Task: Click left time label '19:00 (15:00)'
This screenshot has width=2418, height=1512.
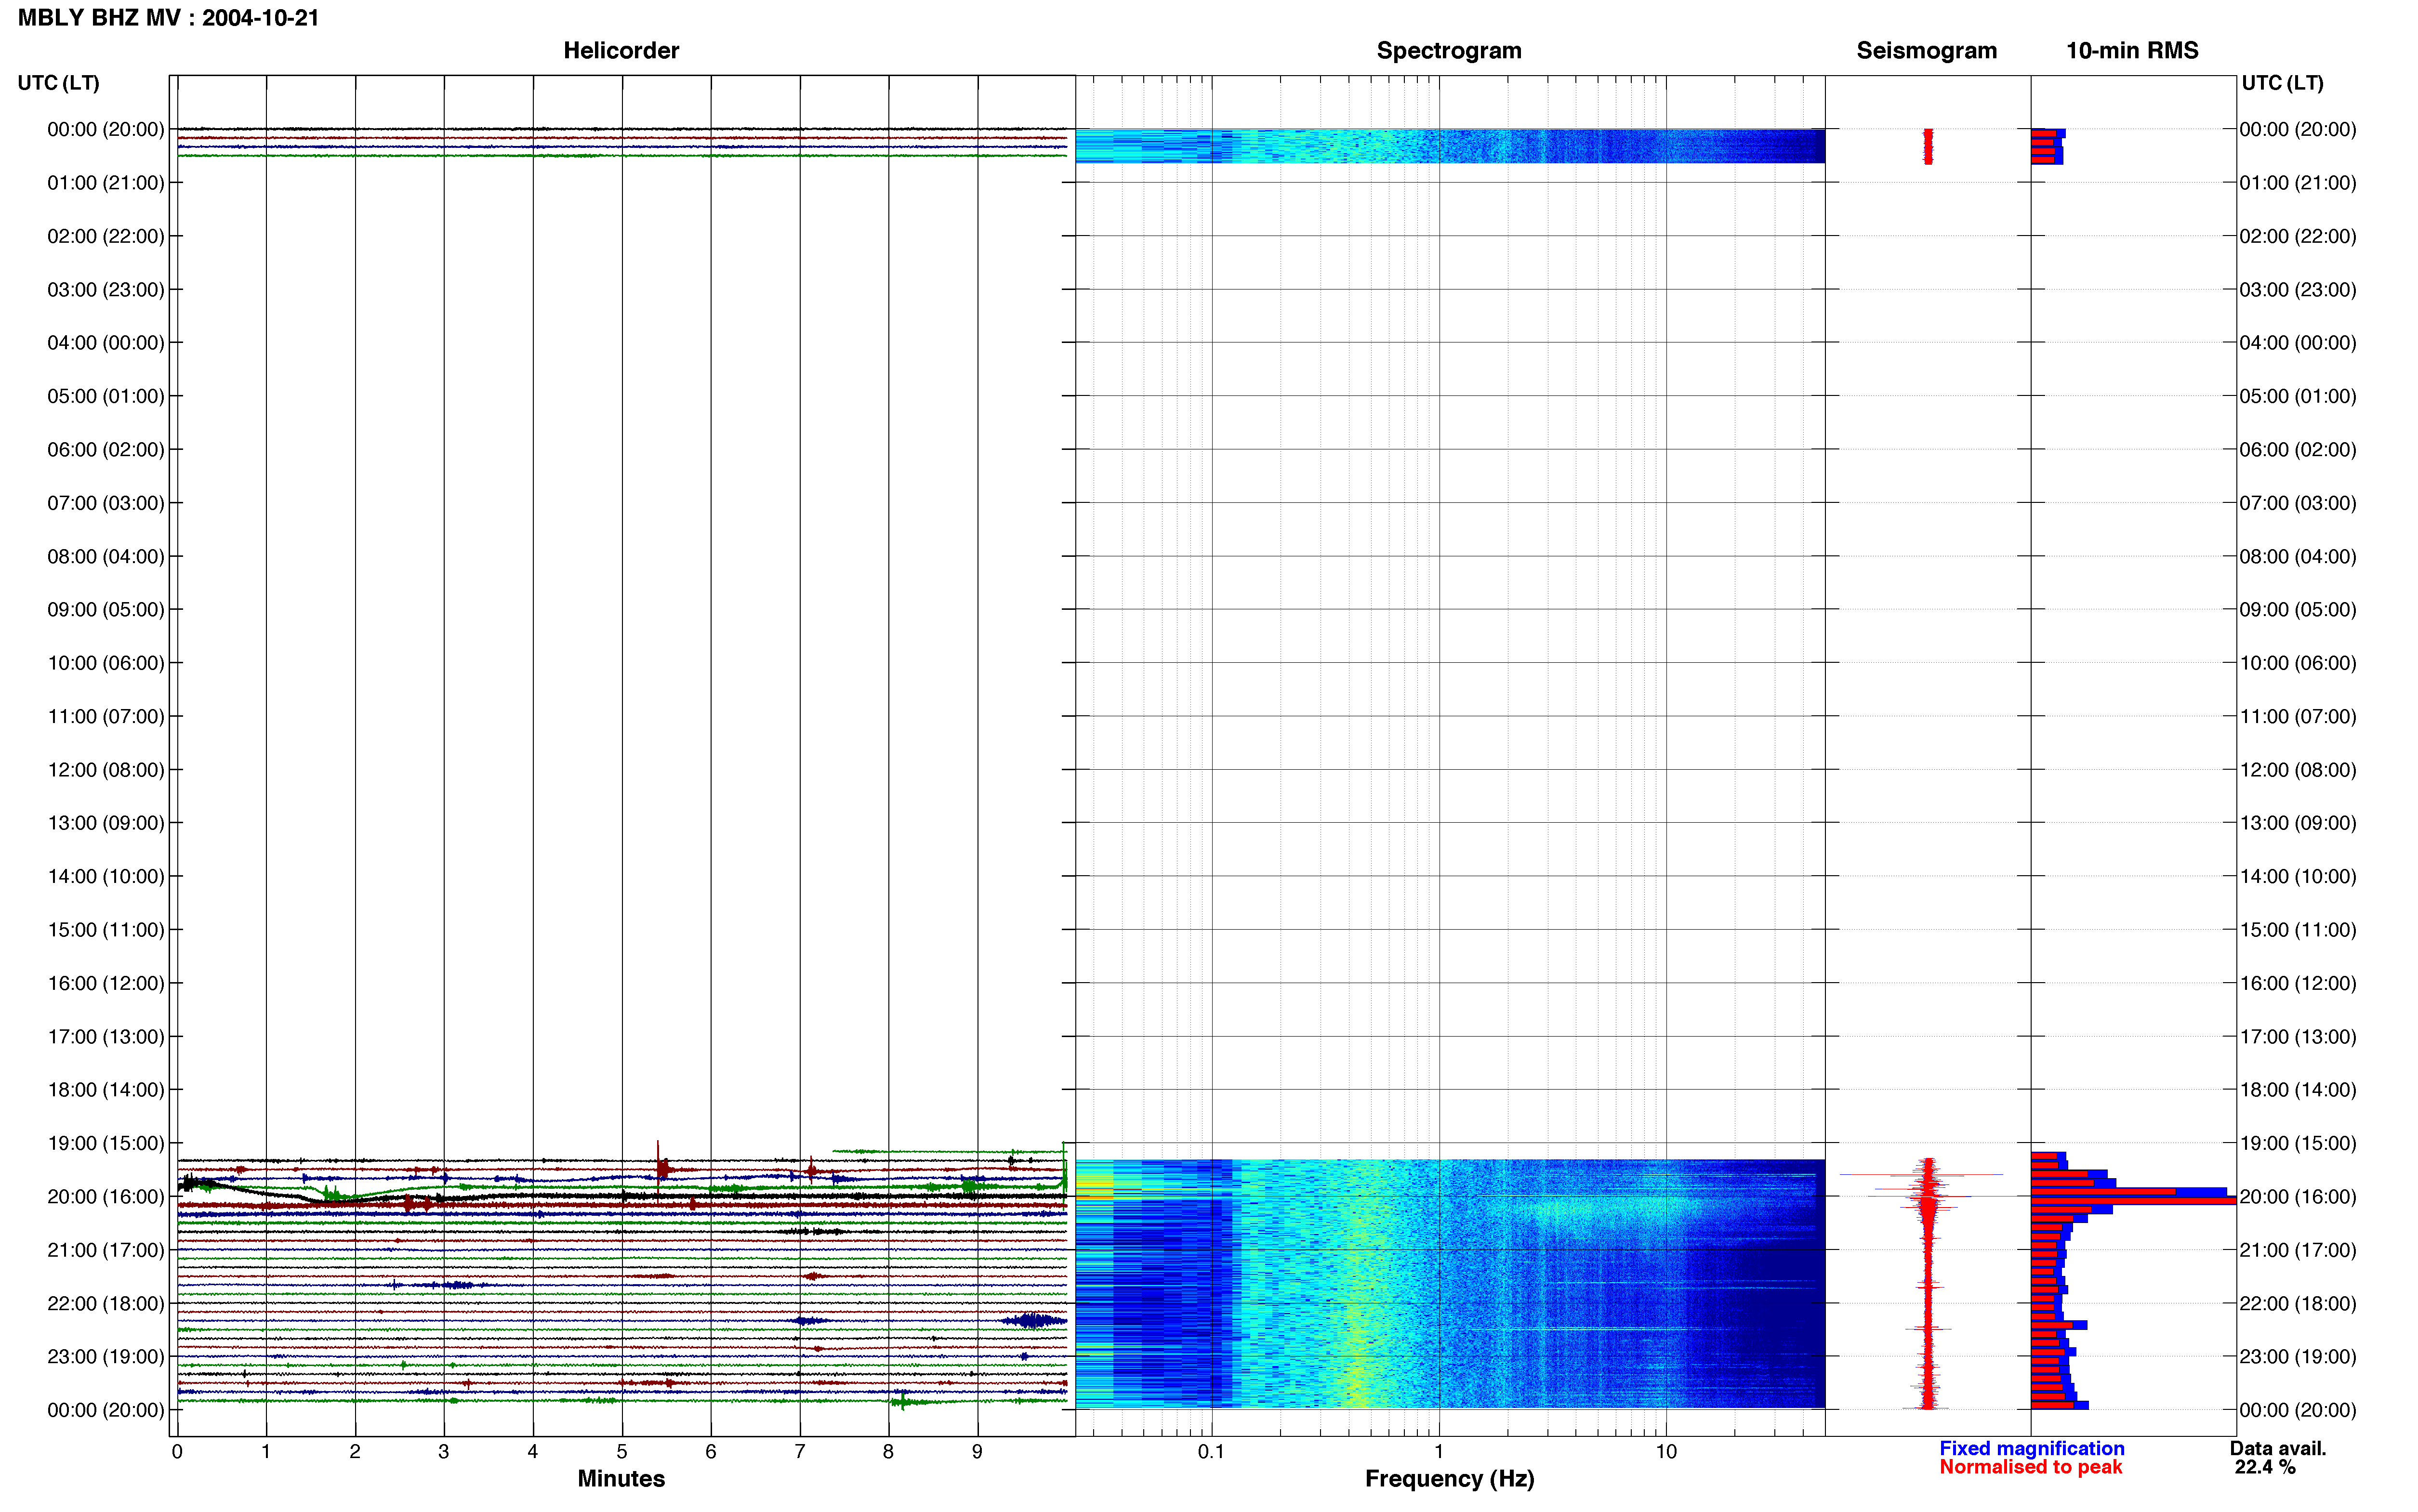Action: click(106, 1143)
